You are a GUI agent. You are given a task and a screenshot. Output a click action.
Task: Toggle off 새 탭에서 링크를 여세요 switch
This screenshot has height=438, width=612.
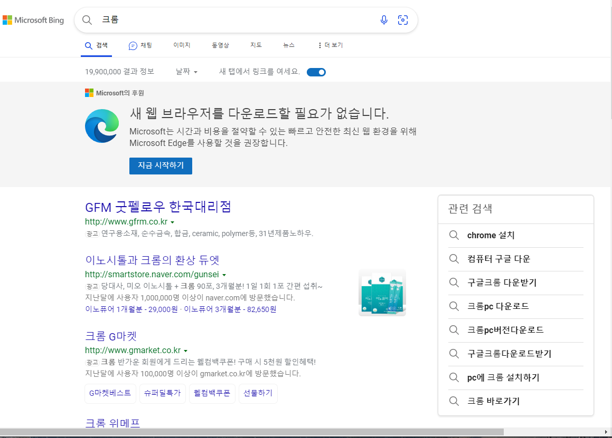pyautogui.click(x=316, y=72)
